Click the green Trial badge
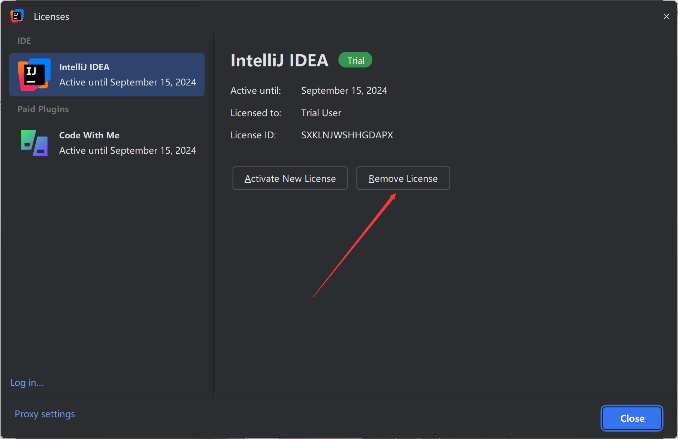Viewport: 678px width, 439px height. coord(355,60)
